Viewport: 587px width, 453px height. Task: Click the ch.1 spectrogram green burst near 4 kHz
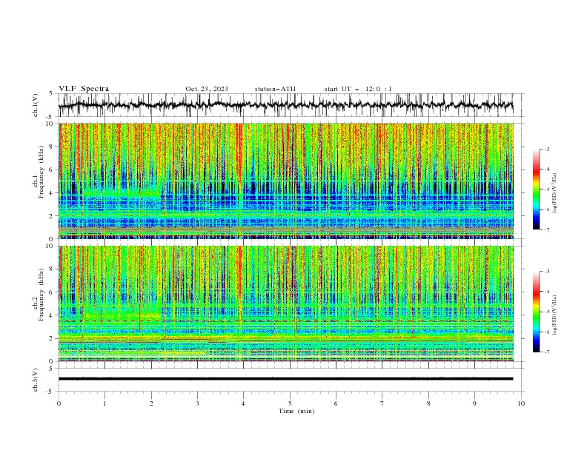[x=124, y=194]
